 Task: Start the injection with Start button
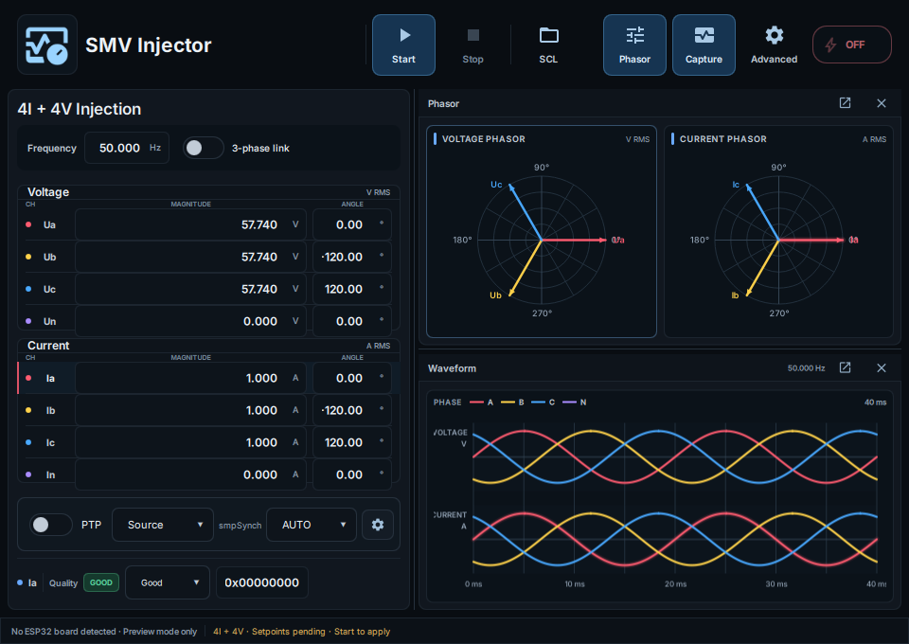[403, 45]
